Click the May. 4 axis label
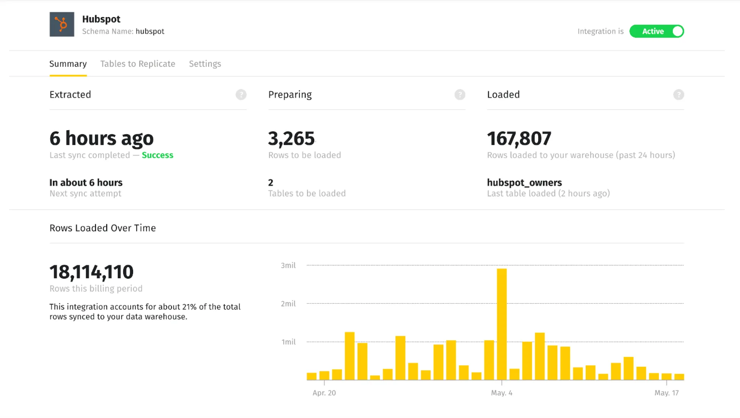Image resolution: width=740 pixels, height=418 pixels. click(x=501, y=393)
